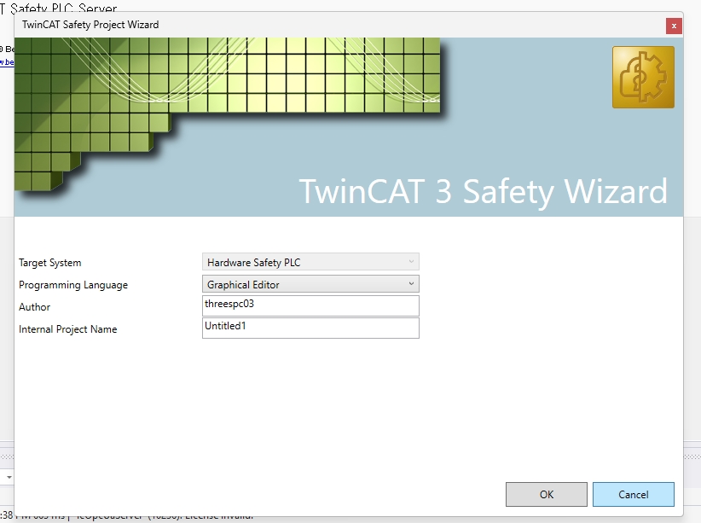Click the Author input field
701x523 pixels.
(x=310, y=306)
